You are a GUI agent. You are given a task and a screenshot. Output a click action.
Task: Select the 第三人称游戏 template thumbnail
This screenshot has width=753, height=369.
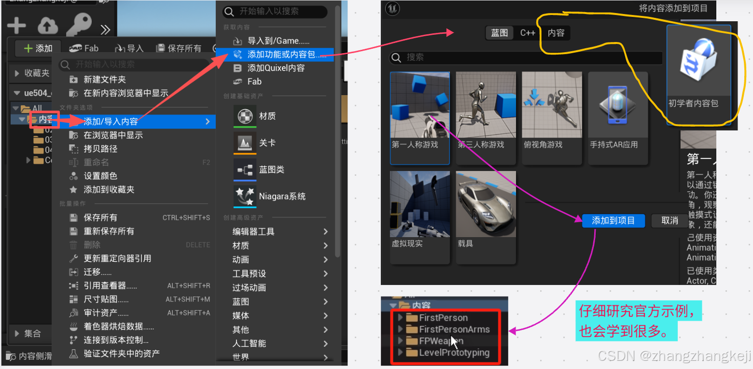click(486, 104)
